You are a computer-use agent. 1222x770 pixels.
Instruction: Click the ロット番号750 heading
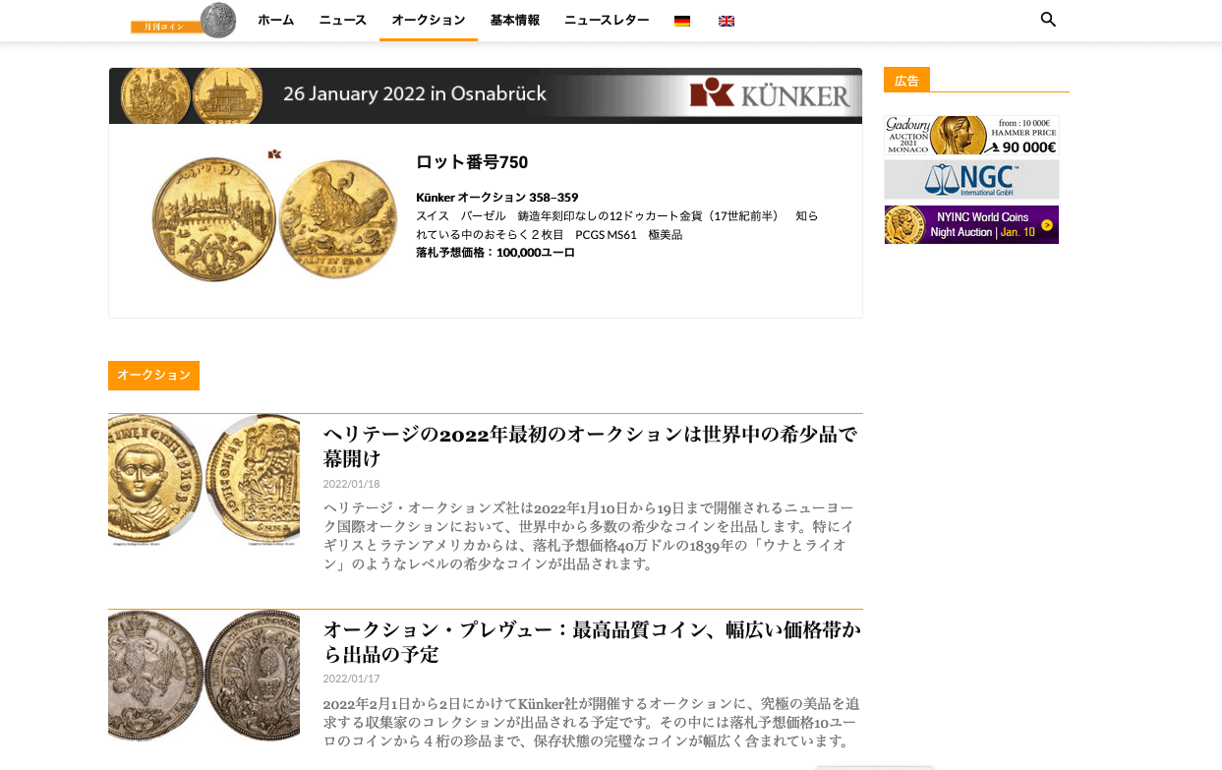coord(472,162)
